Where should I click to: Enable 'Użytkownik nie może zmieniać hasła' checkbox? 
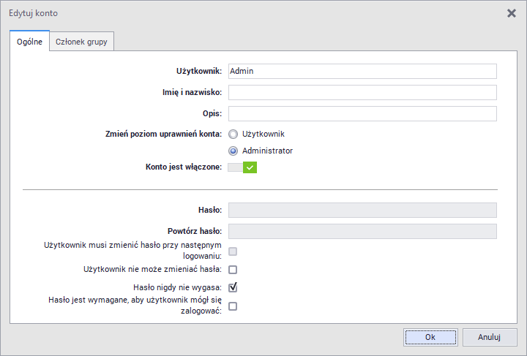pos(233,270)
